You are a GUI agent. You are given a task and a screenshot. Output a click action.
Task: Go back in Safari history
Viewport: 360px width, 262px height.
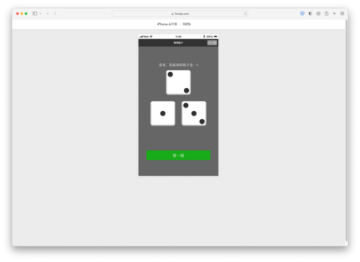(x=48, y=14)
